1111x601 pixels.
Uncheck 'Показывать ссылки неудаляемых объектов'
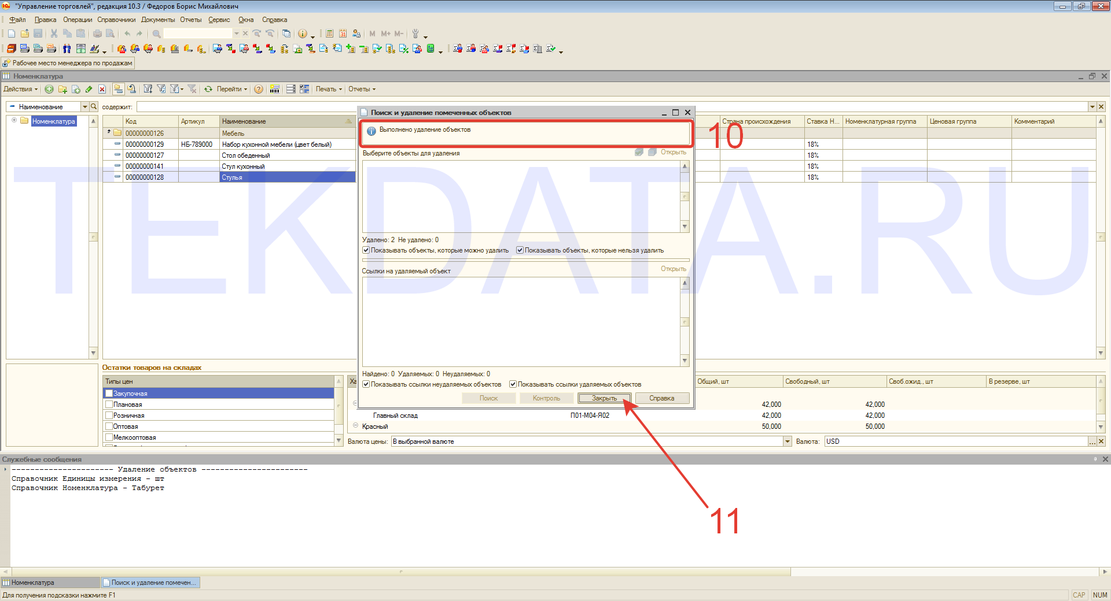[366, 384]
